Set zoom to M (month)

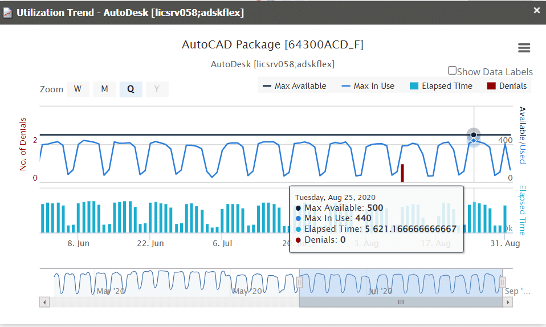click(x=104, y=89)
